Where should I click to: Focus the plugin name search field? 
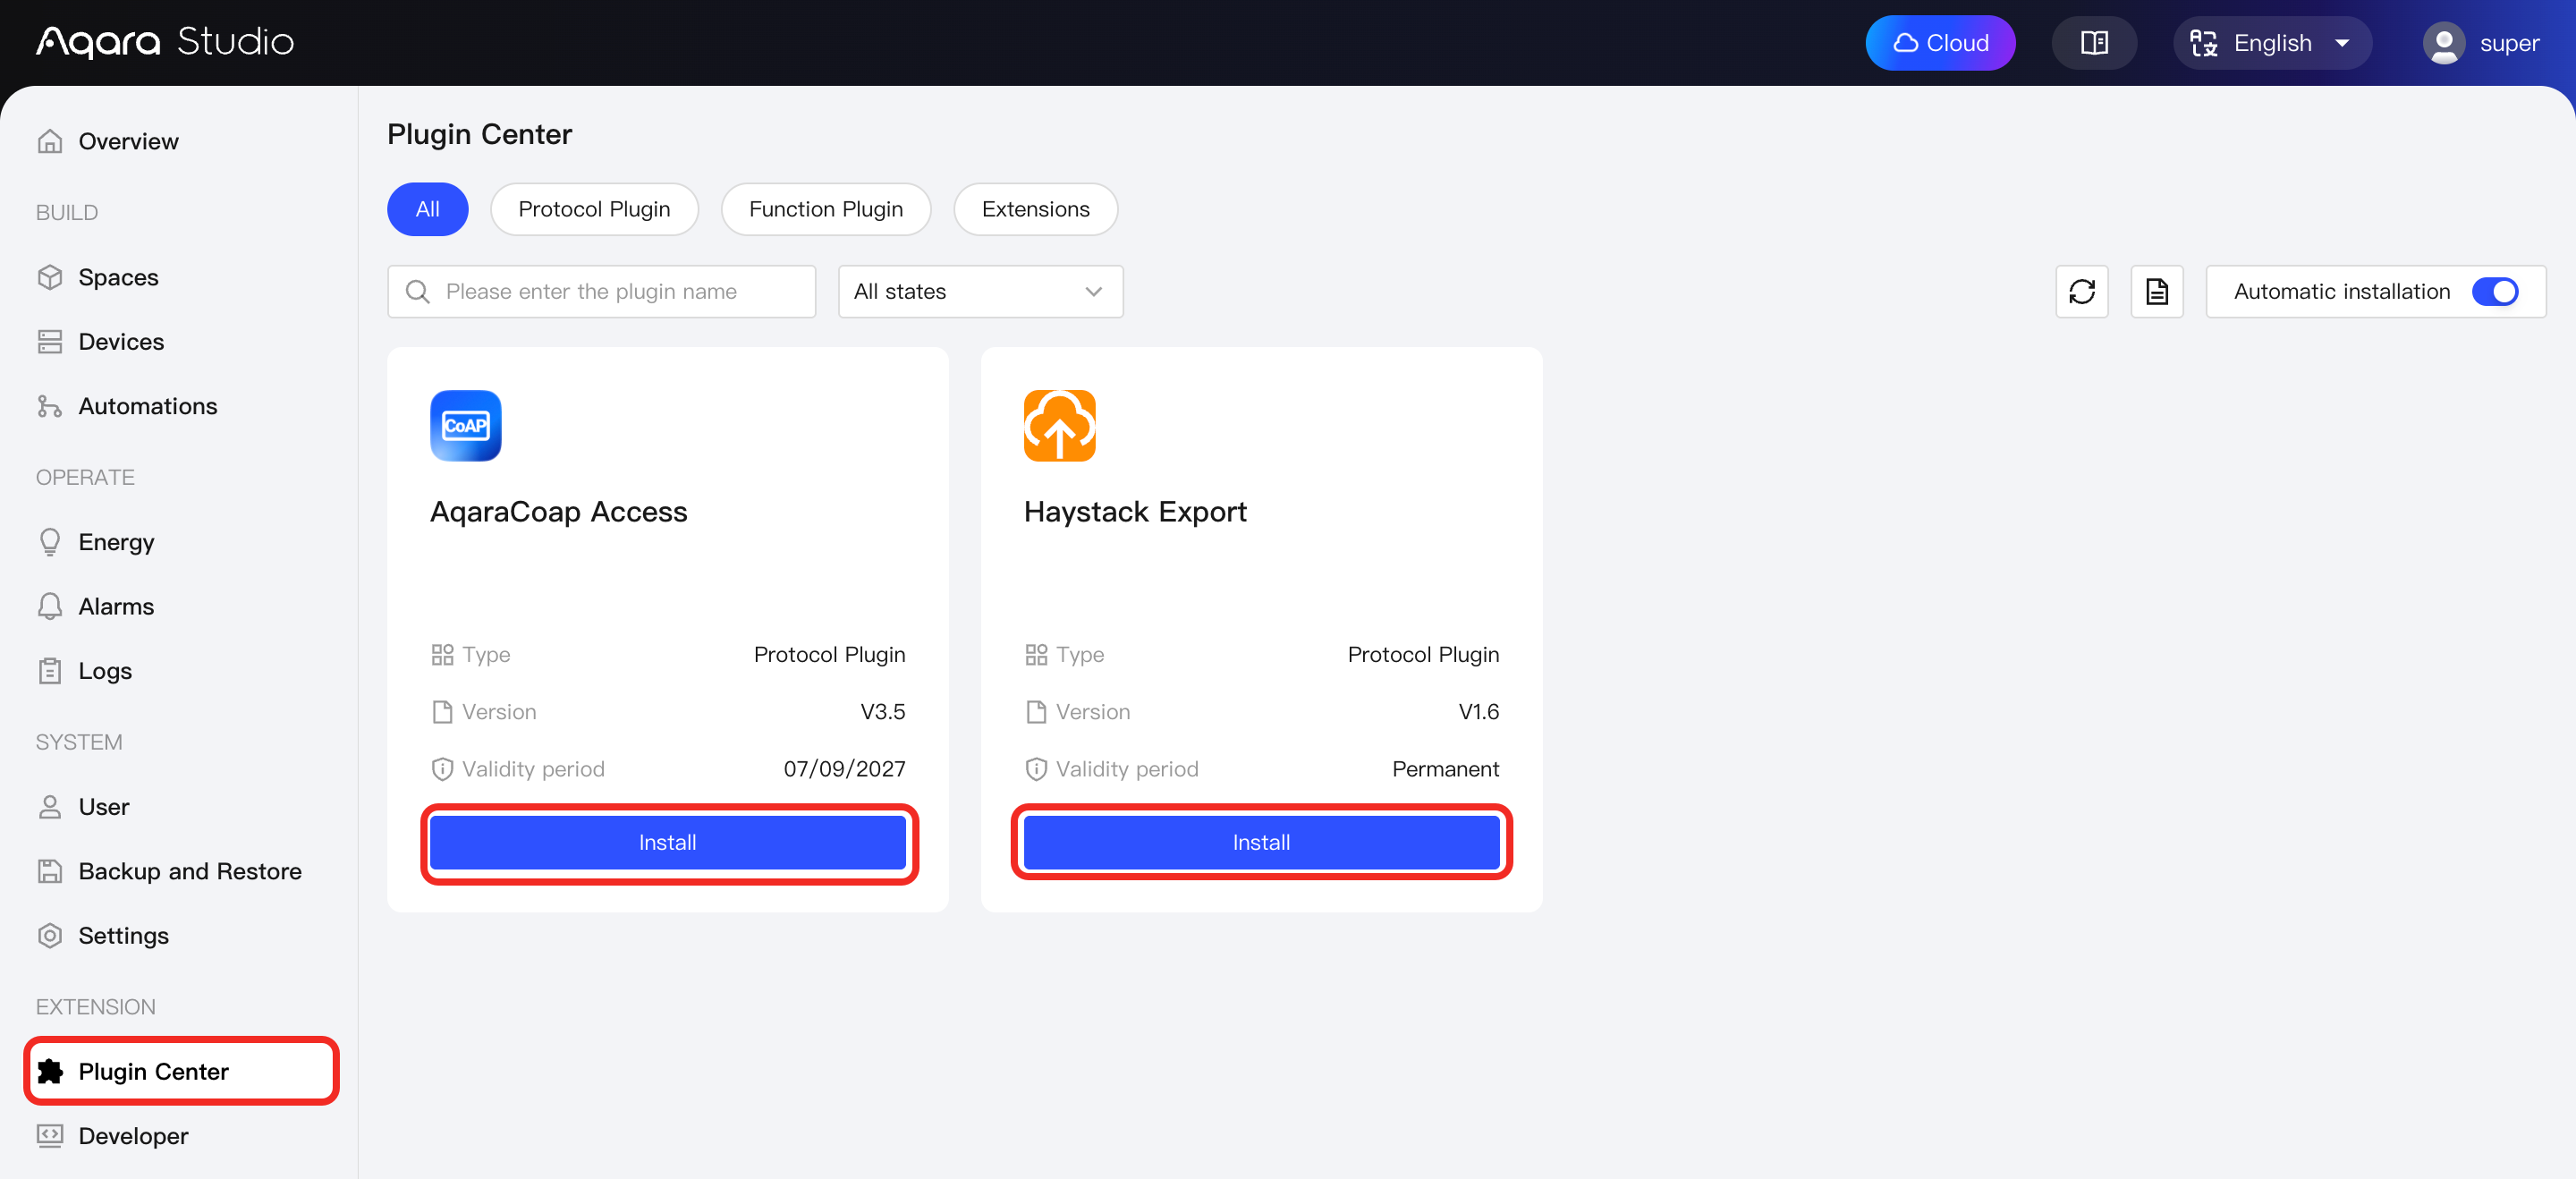pos(602,291)
